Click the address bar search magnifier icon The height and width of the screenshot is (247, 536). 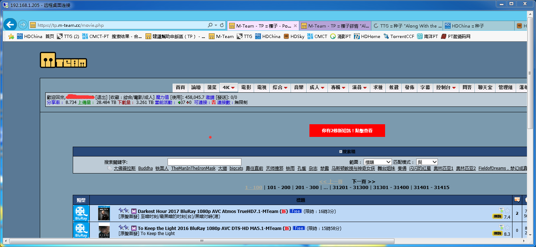pos(210,25)
